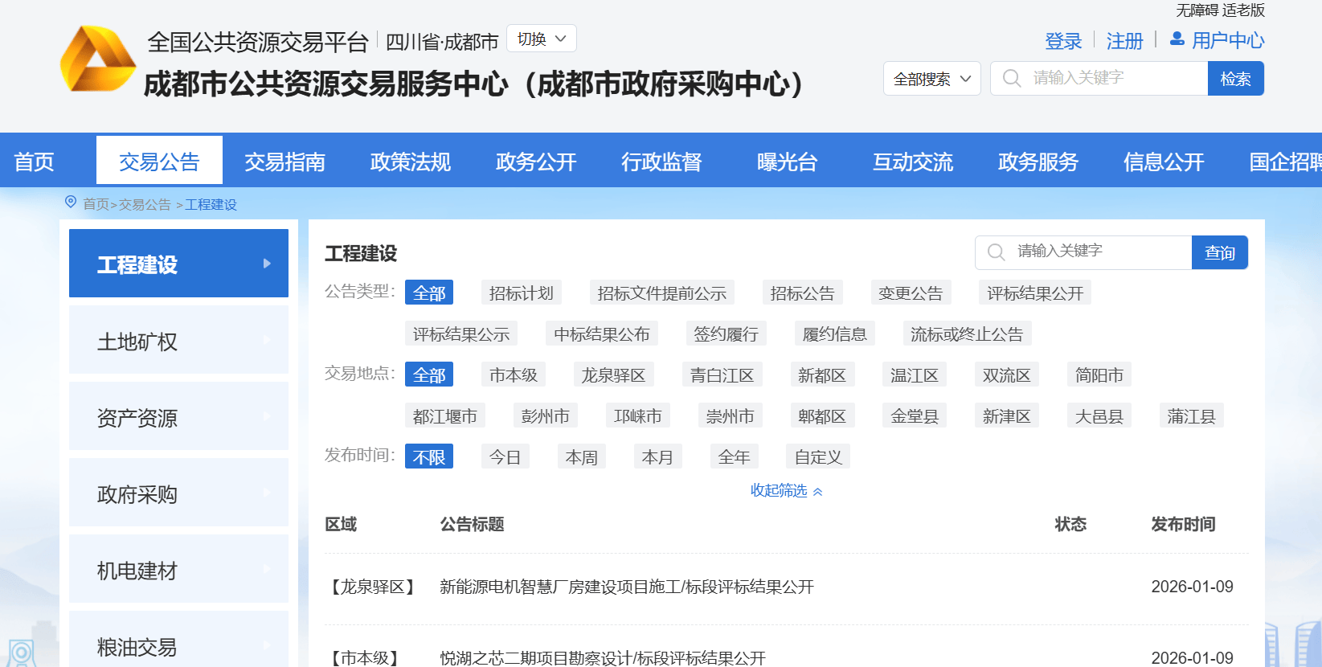Click the magnifier icon in header search
Viewport: 1322px width, 667px height.
pyautogui.click(x=1012, y=79)
